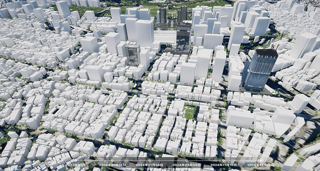Select the dark textured tower in center

183,40
